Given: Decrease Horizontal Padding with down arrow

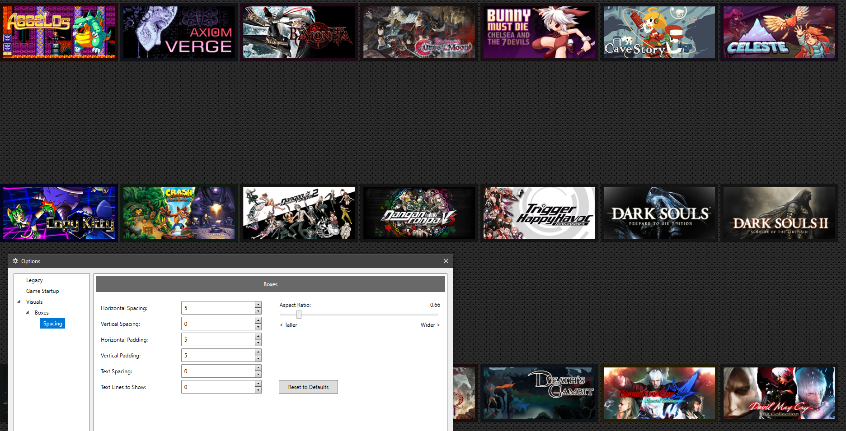Looking at the screenshot, I should tap(258, 343).
